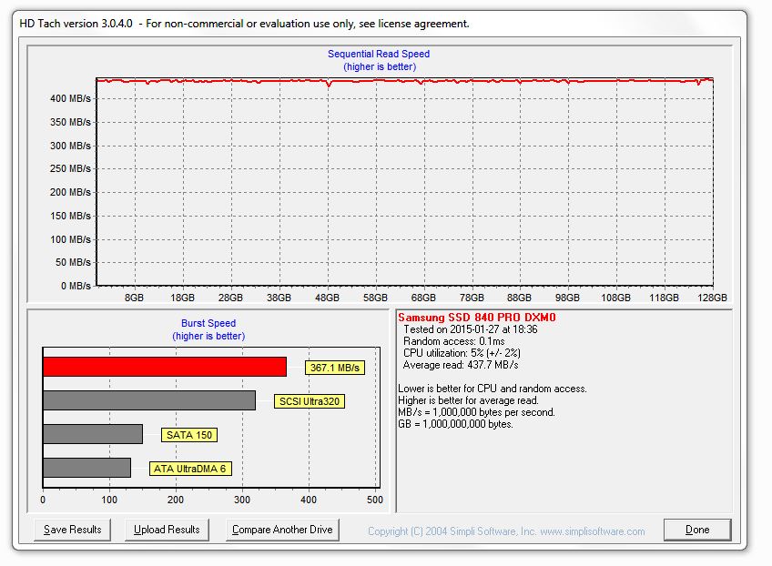Viewport: 772px width, 566px height.
Task: Open the www.simplisoftware.com link
Action: pos(592,531)
